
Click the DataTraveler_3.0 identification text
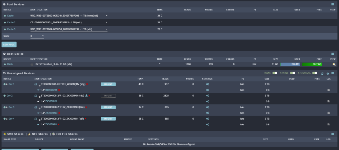[54, 64]
